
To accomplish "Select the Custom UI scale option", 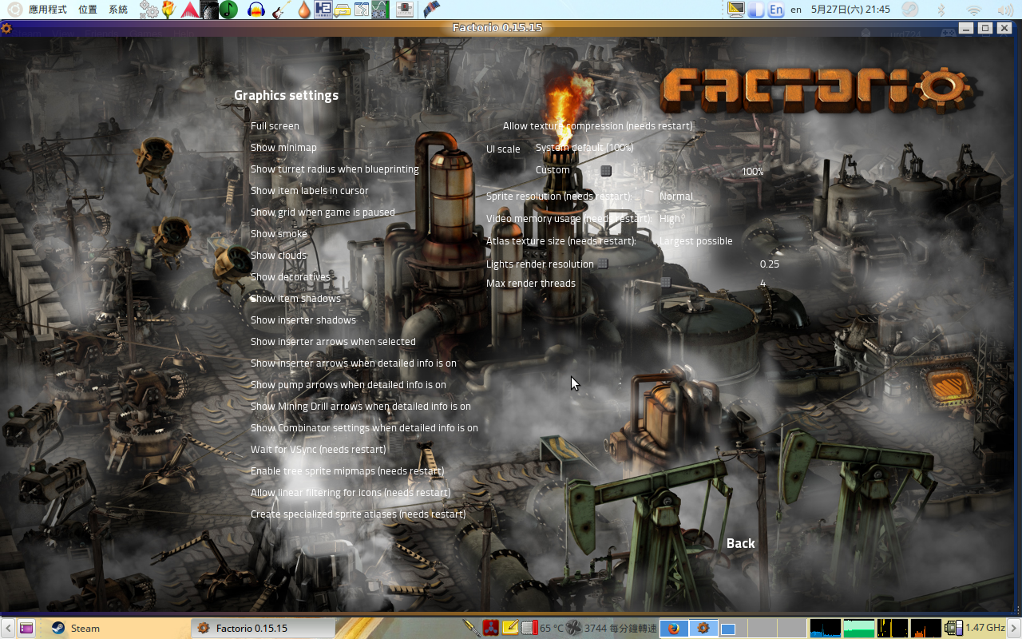I will tap(553, 170).
